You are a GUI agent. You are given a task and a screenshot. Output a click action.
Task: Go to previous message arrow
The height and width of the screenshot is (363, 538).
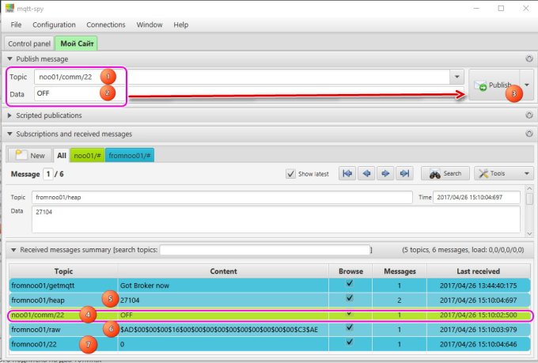(366, 173)
